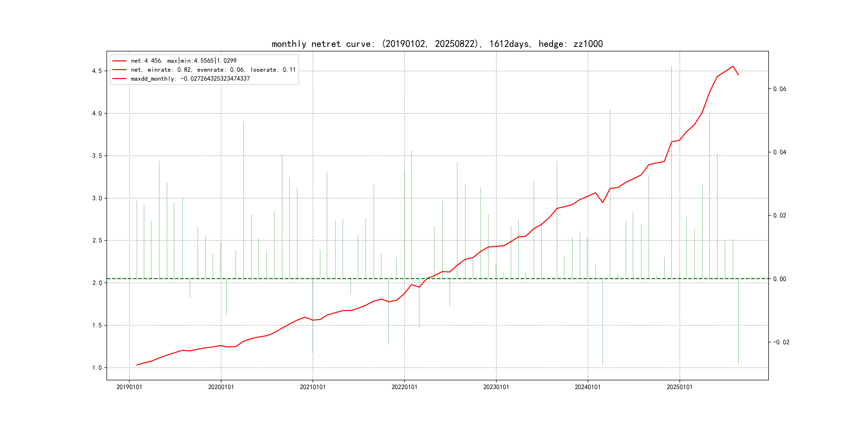Screen dimensions: 854x427
Task: Click the maxdd_monthly legend entry
Action: coord(190,79)
